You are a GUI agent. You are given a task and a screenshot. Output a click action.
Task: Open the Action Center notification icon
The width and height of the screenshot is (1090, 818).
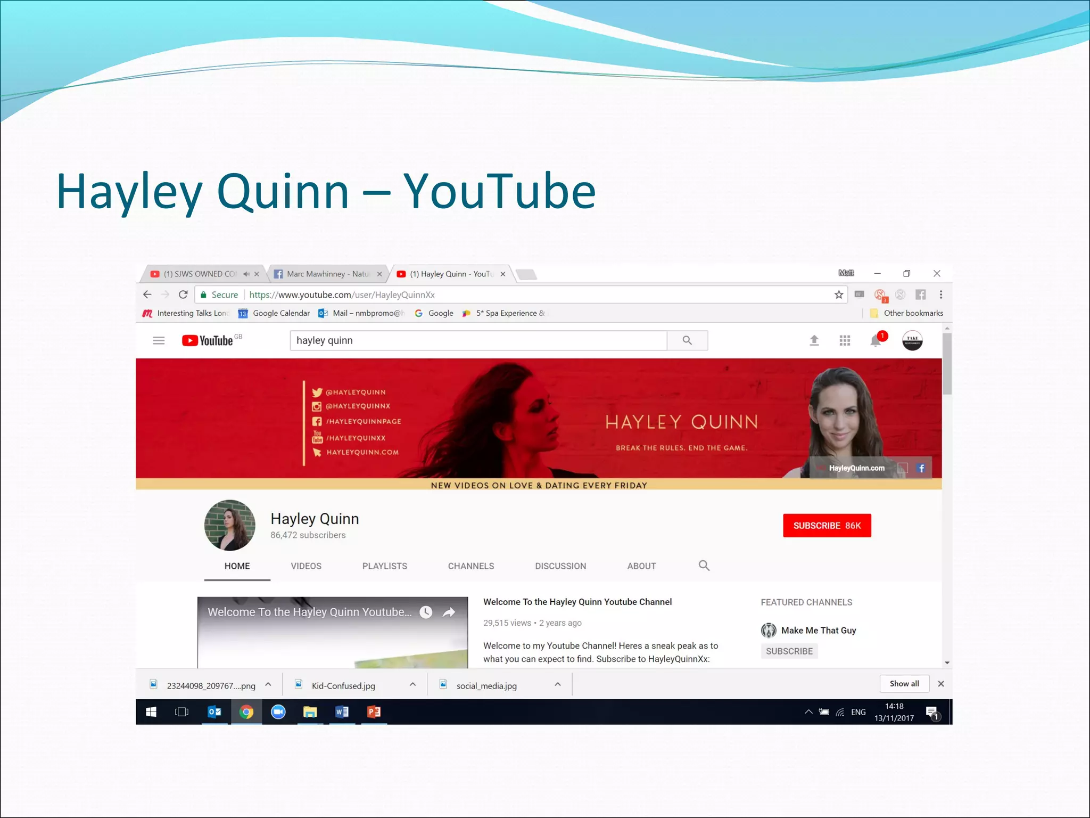(932, 713)
